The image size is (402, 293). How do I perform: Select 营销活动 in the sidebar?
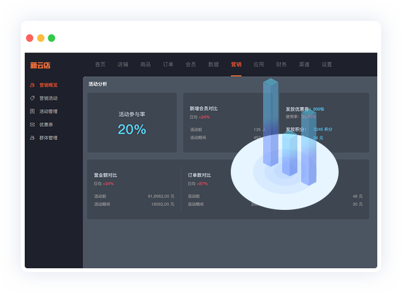click(x=48, y=98)
